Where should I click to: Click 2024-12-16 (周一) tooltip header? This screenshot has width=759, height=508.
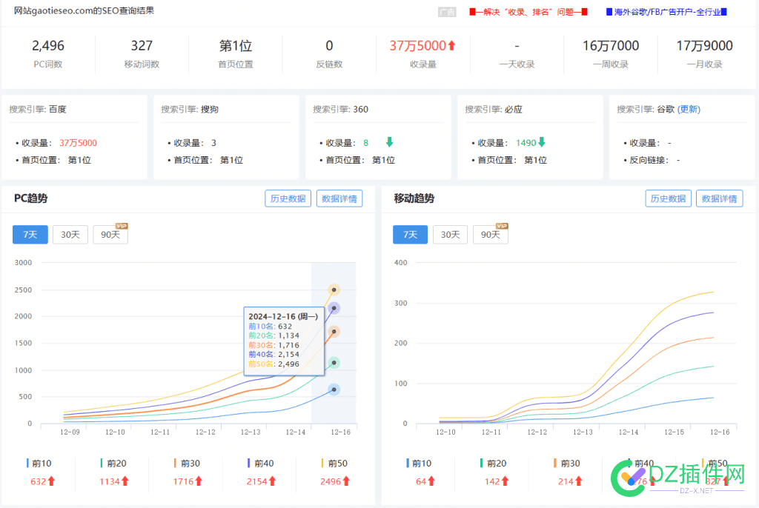[x=283, y=316]
